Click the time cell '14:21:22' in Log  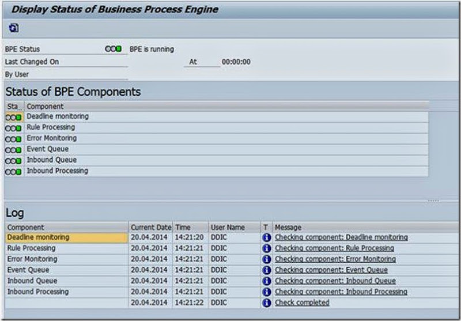coord(190,303)
